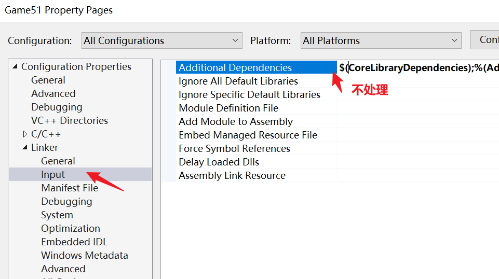Expand the C/C++ tree node
Viewport: 499px width, 279px height.
pyautogui.click(x=25, y=134)
